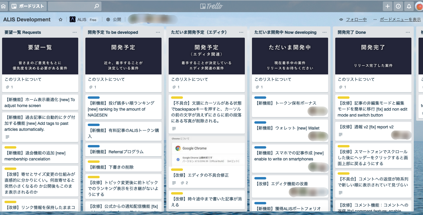Screen dimensions: 423x215
Task: Open the 開発予定 To be developed list menu
Action: 158,32
